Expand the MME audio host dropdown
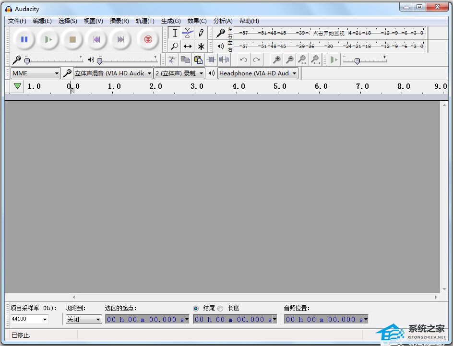The height and width of the screenshot is (346, 453). [x=36, y=73]
